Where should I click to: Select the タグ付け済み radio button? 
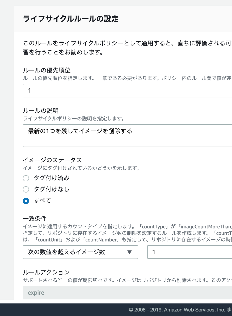pos(26,178)
